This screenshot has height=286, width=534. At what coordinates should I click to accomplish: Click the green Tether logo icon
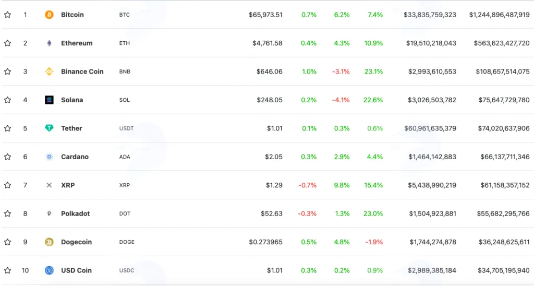click(x=49, y=128)
